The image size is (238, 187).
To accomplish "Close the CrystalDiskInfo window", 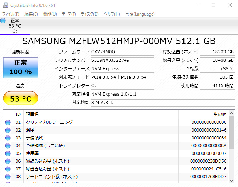I will pos(230,5).
